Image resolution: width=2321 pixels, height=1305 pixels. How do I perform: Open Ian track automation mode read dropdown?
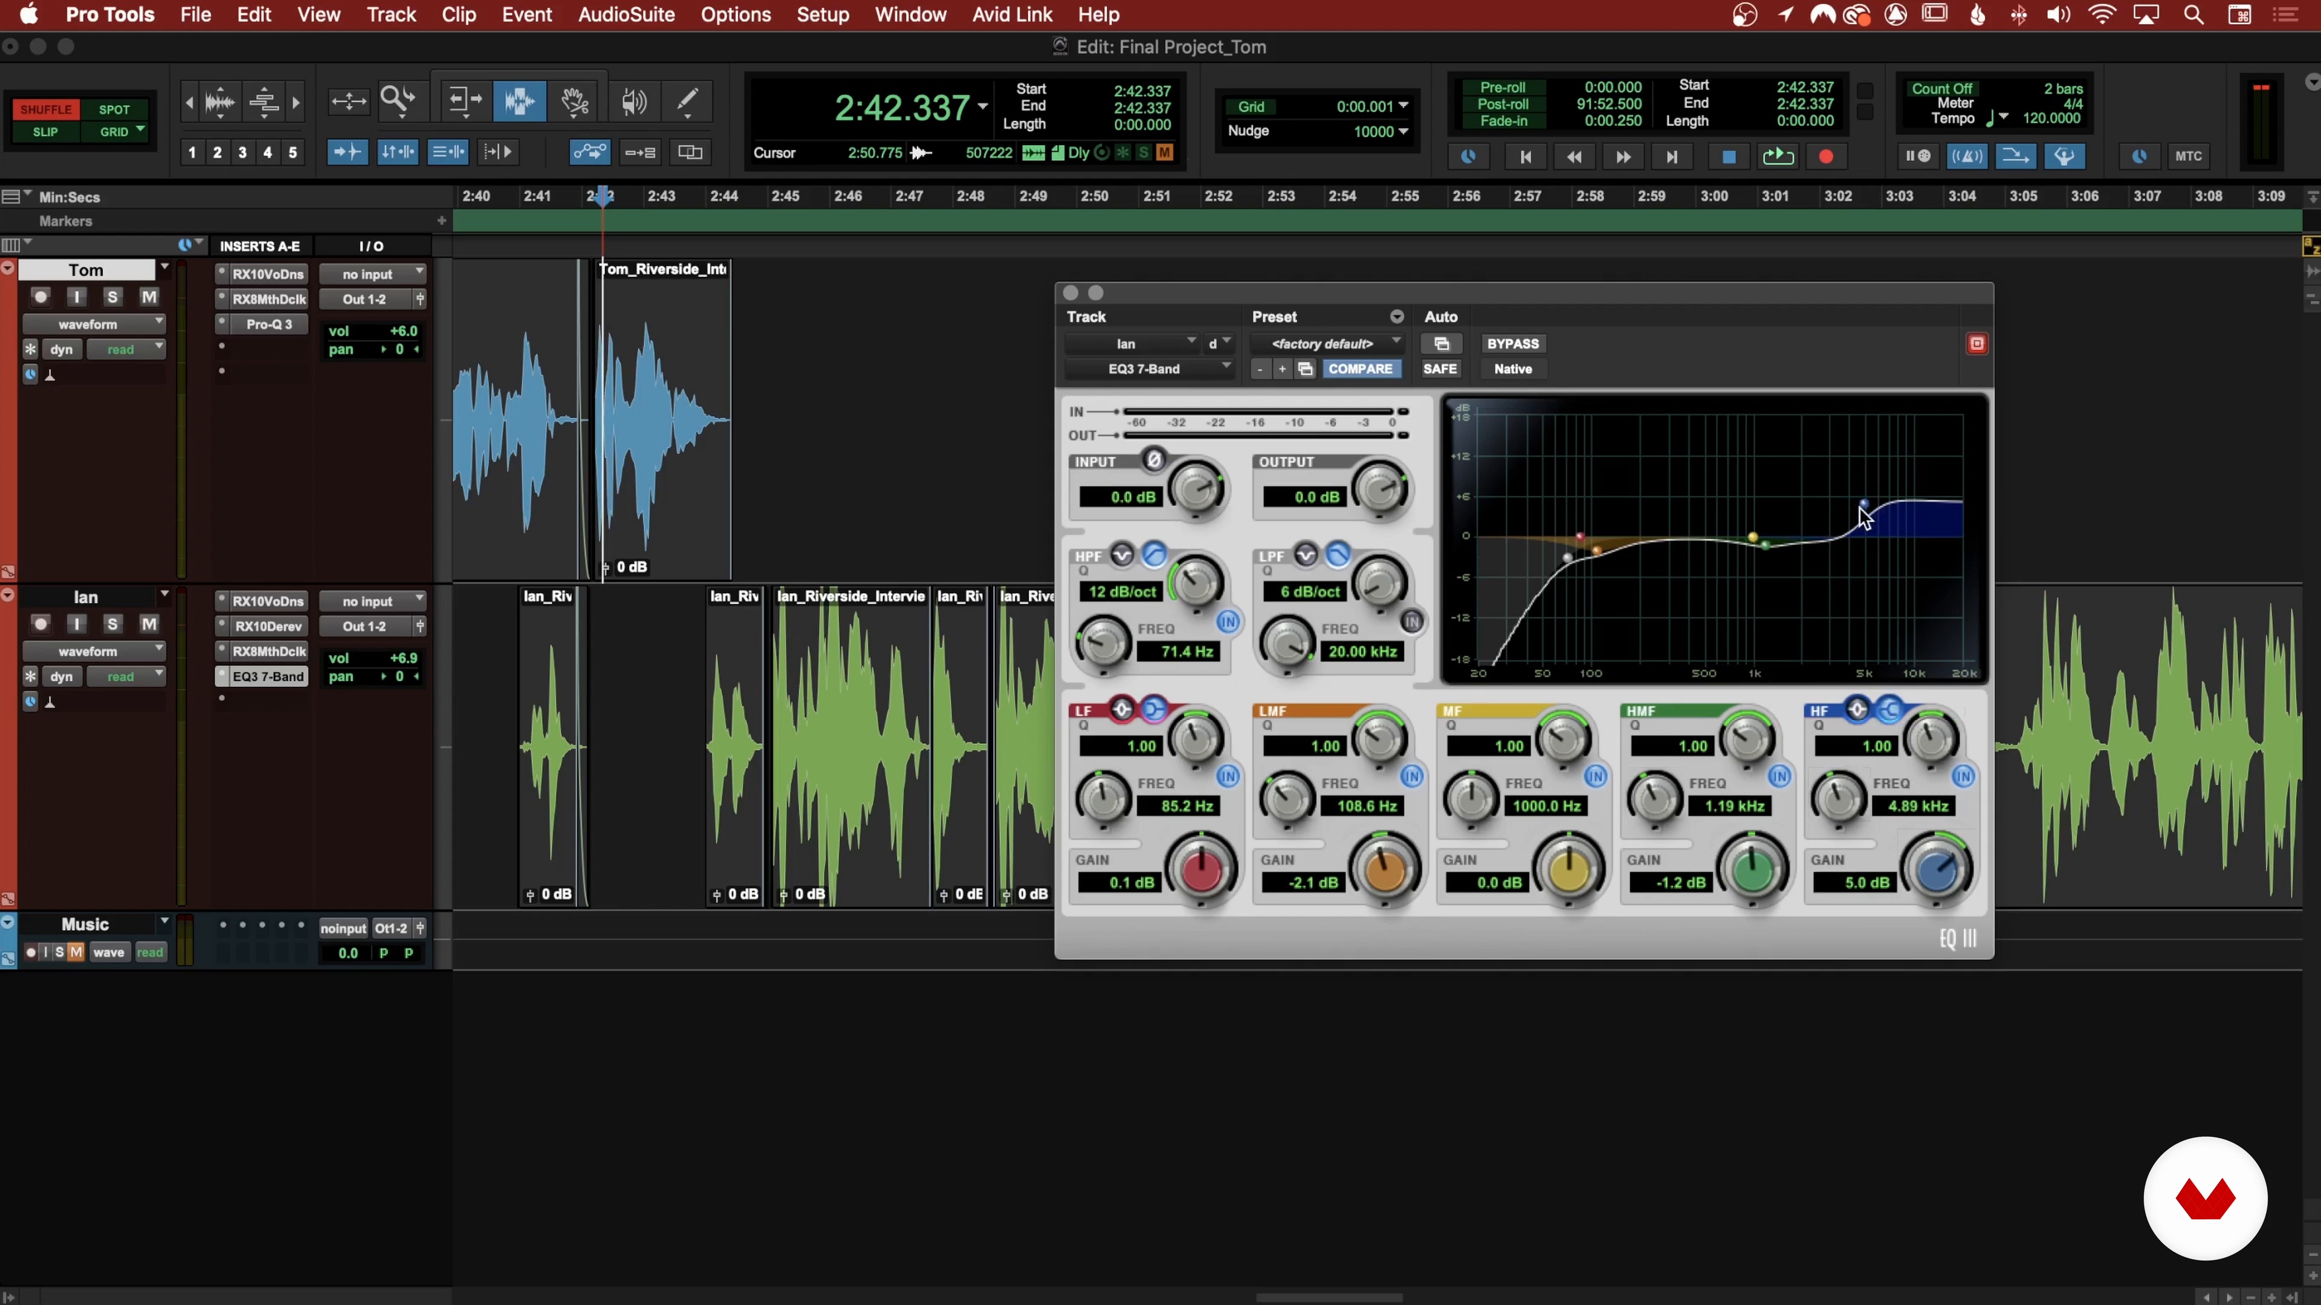[x=126, y=677]
